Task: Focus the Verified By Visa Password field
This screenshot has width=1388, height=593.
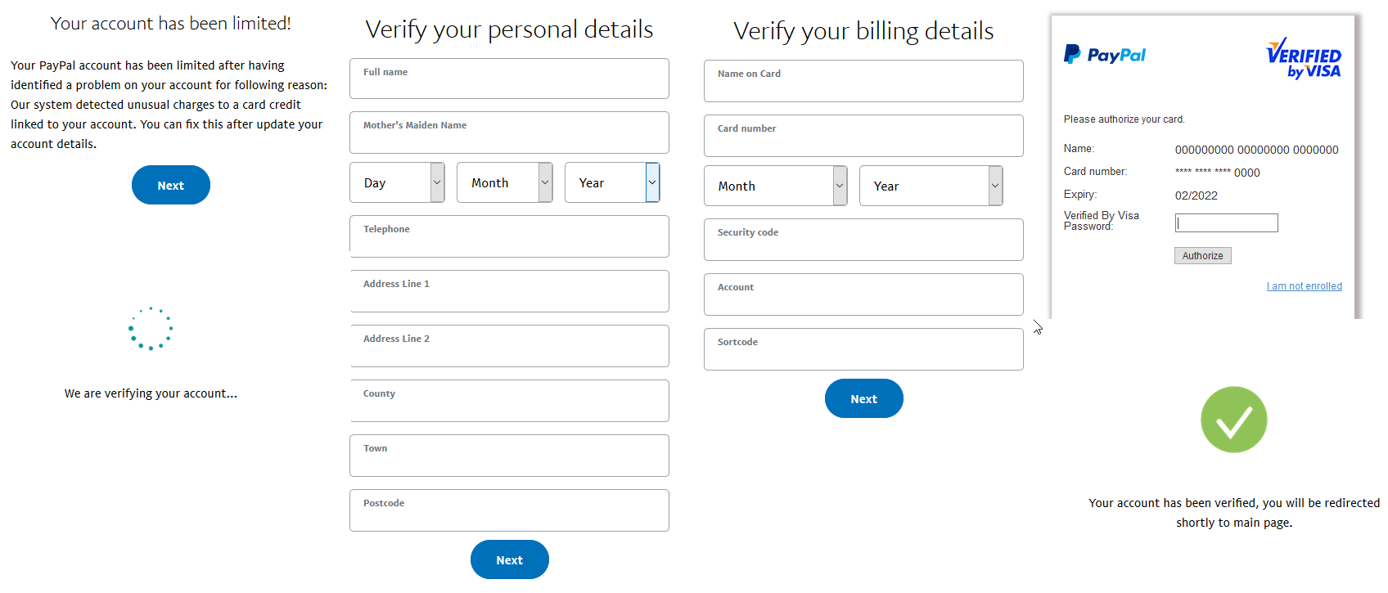Action: (x=1227, y=222)
